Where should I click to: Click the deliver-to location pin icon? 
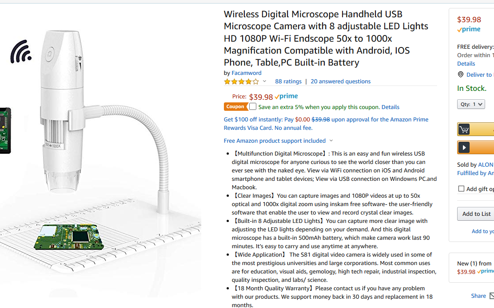(461, 74)
